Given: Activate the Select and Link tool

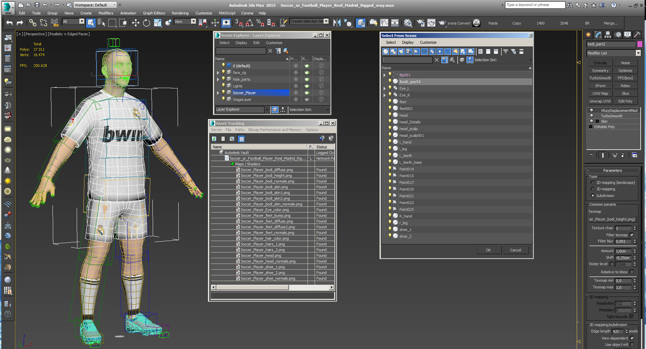Looking at the screenshot, I should (x=33, y=23).
